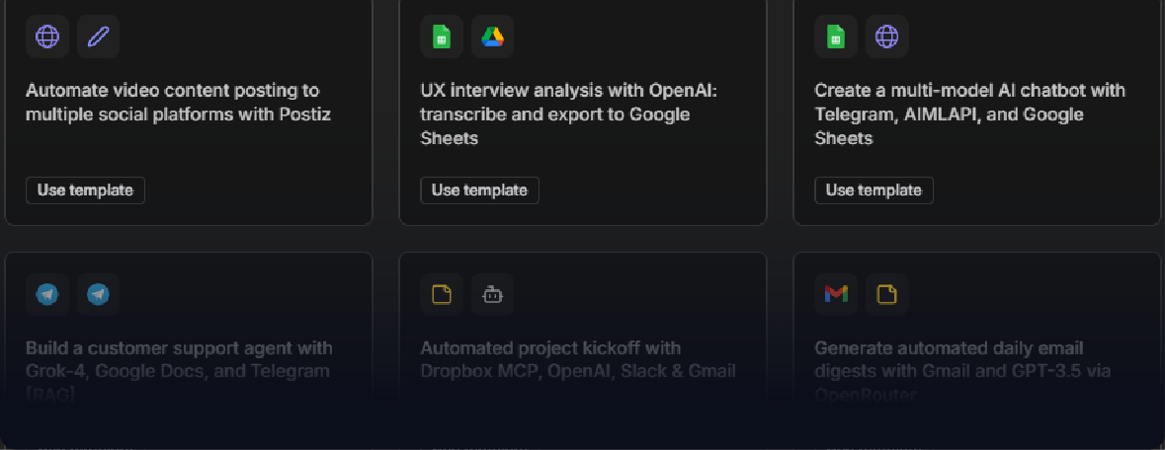The height and width of the screenshot is (450, 1165).
Task: Click the Google Drive icon
Action: [x=492, y=37]
